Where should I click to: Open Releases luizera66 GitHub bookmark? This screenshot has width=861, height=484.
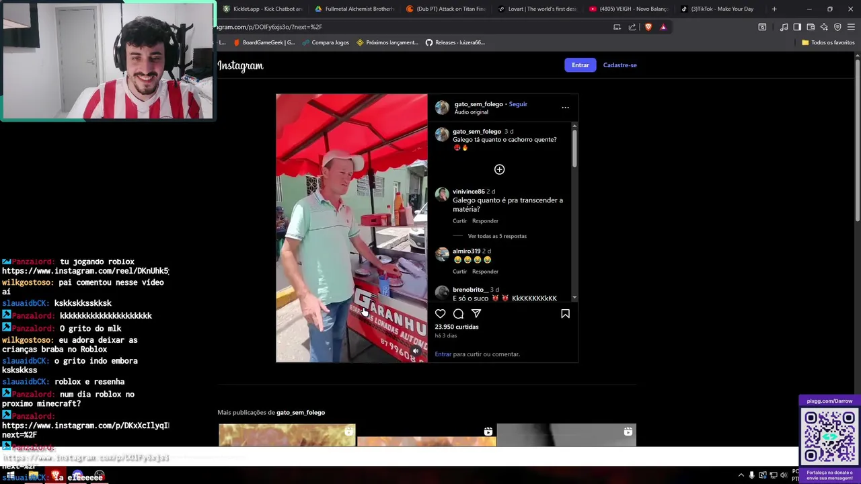[x=455, y=42]
